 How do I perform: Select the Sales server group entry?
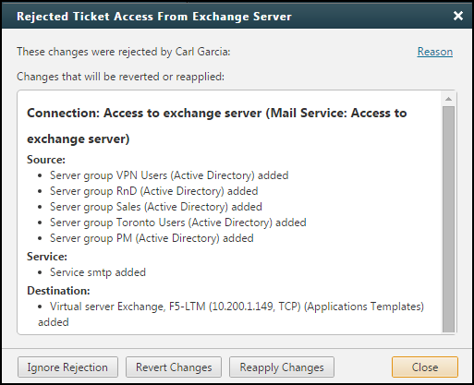coord(156,207)
